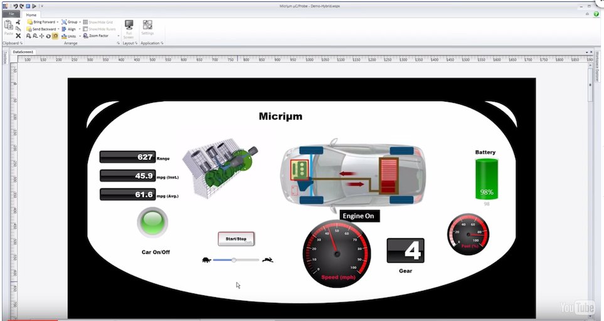Toggle Show/Hide Grid option

(x=98, y=22)
